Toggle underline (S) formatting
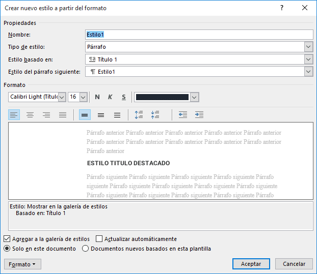This screenshot has height=274, width=317. (123, 97)
